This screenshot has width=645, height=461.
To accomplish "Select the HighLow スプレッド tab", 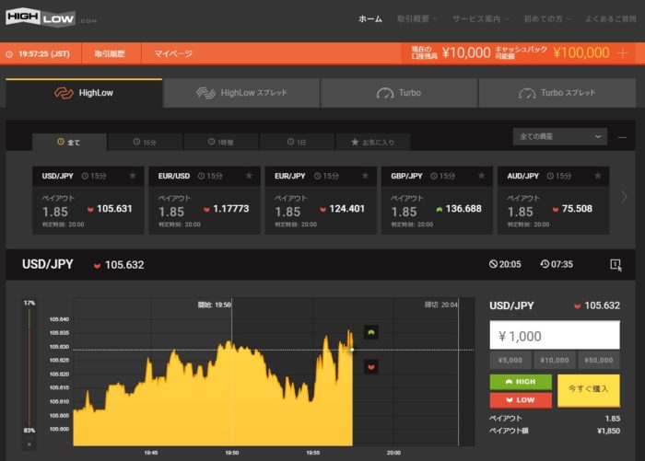I will pyautogui.click(x=241, y=93).
